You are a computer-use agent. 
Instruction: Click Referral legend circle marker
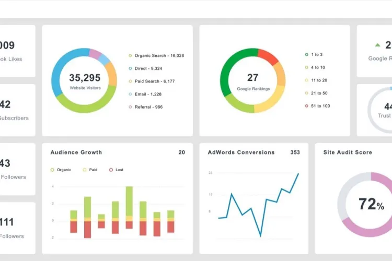[x=130, y=107]
